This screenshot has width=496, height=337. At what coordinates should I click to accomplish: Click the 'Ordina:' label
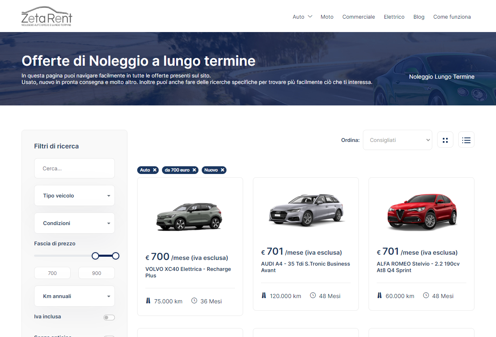pyautogui.click(x=350, y=140)
